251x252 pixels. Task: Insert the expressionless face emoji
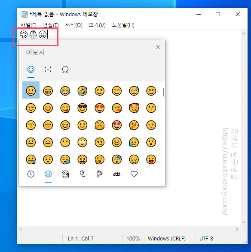pos(48,142)
